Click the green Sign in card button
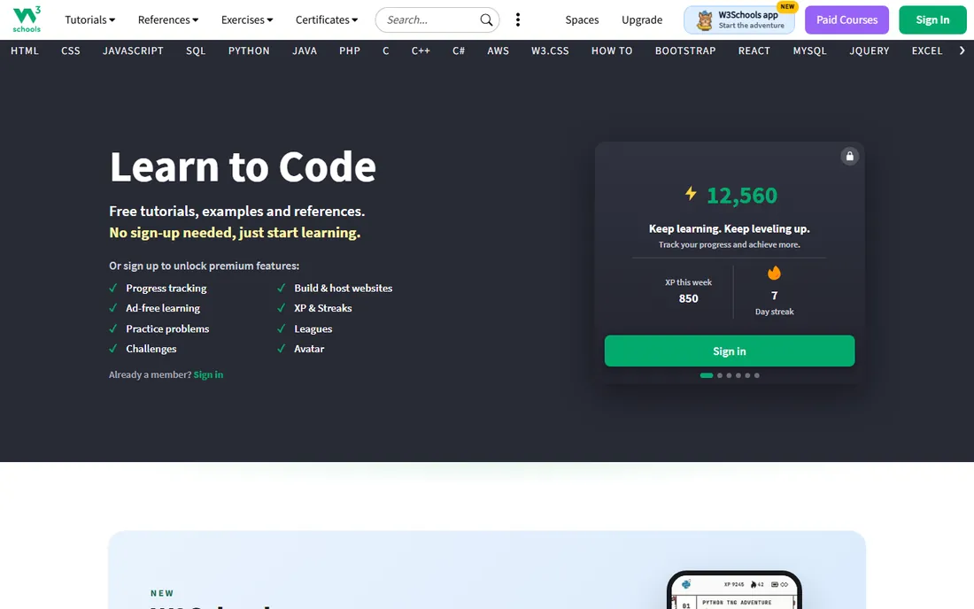Viewport: 974px width, 609px height. point(730,351)
